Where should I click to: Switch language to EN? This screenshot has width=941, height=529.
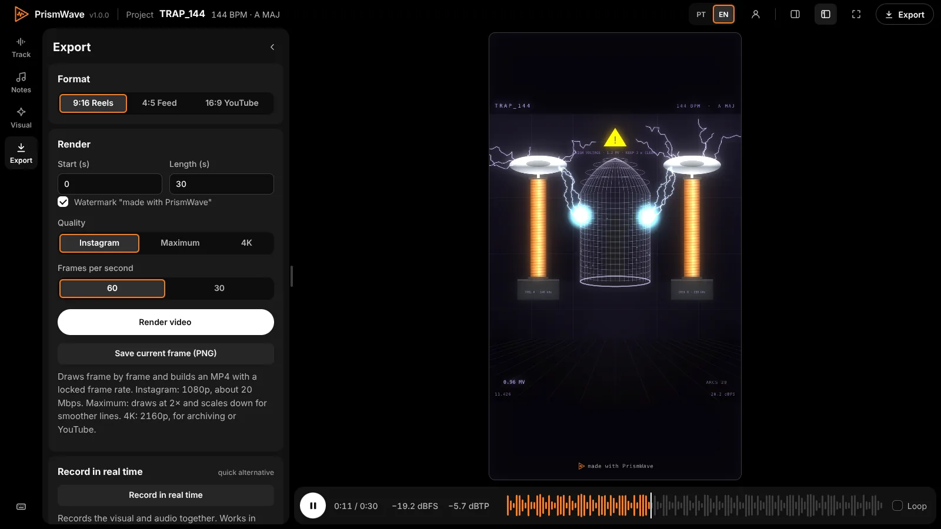tap(723, 15)
